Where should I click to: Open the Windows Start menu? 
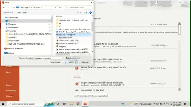tap(3, 104)
